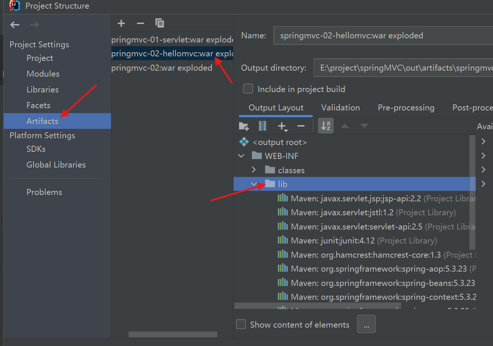Select Artifacts in the sidebar

point(57,121)
